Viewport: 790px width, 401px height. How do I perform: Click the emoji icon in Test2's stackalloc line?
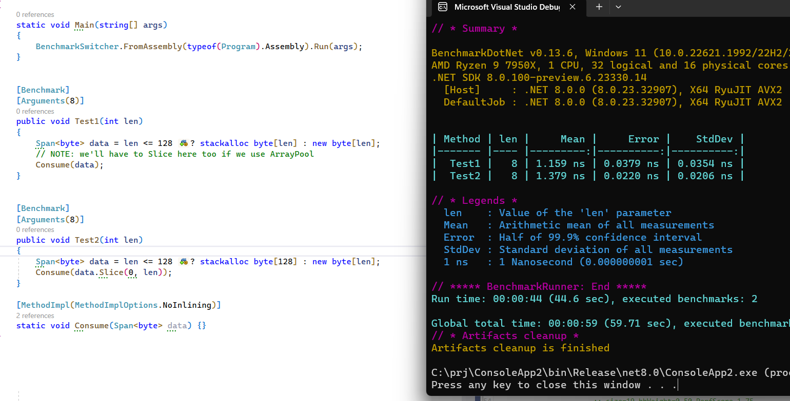183,261
